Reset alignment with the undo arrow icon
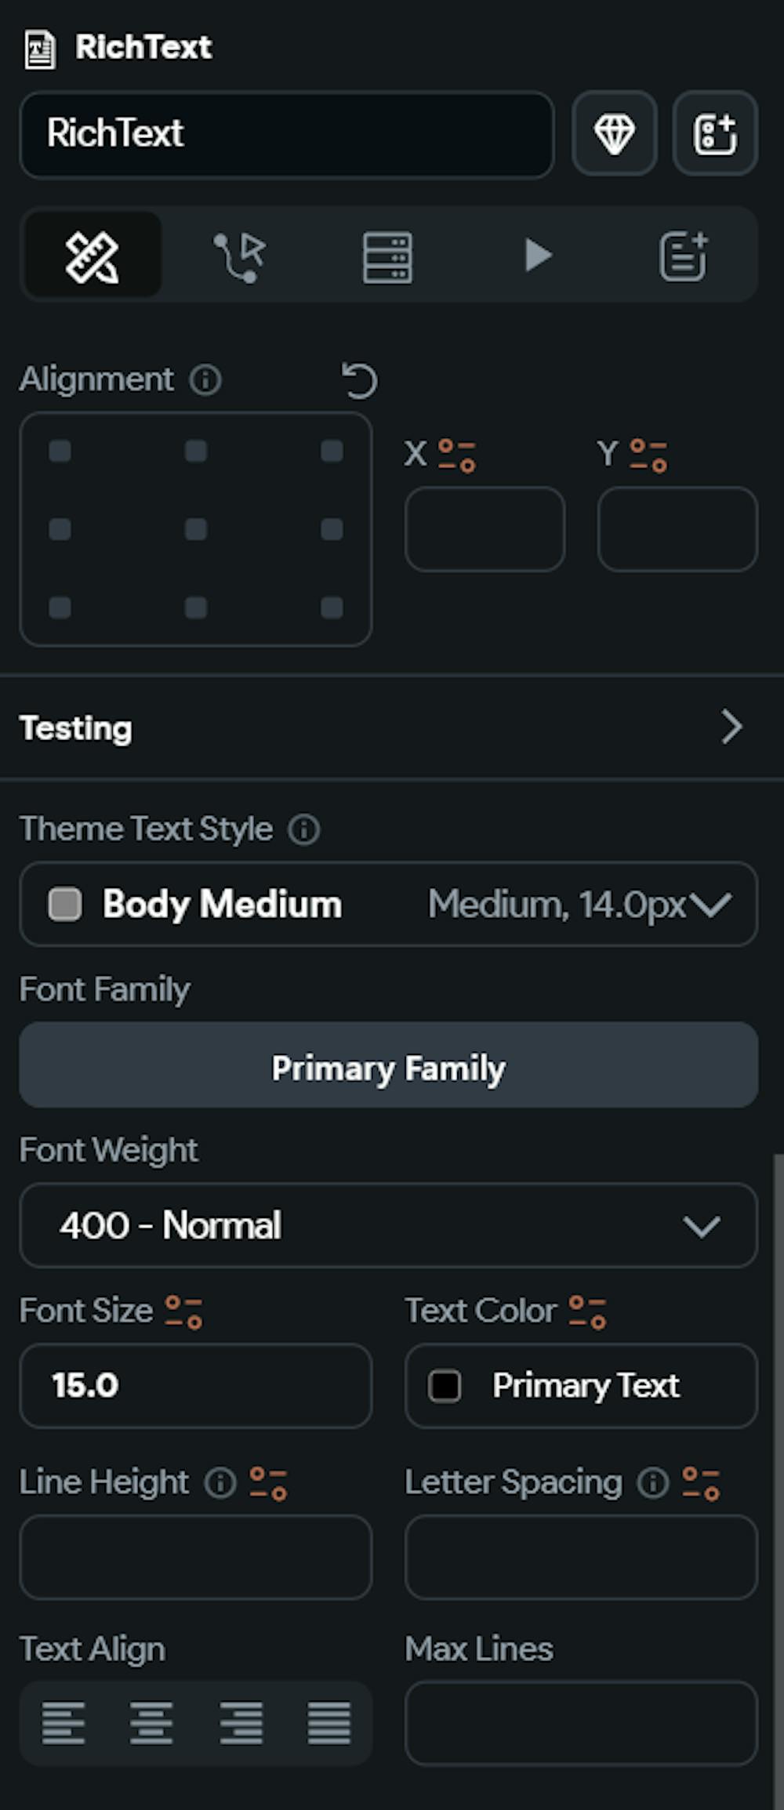Viewport: 784px width, 1810px height. click(x=360, y=381)
